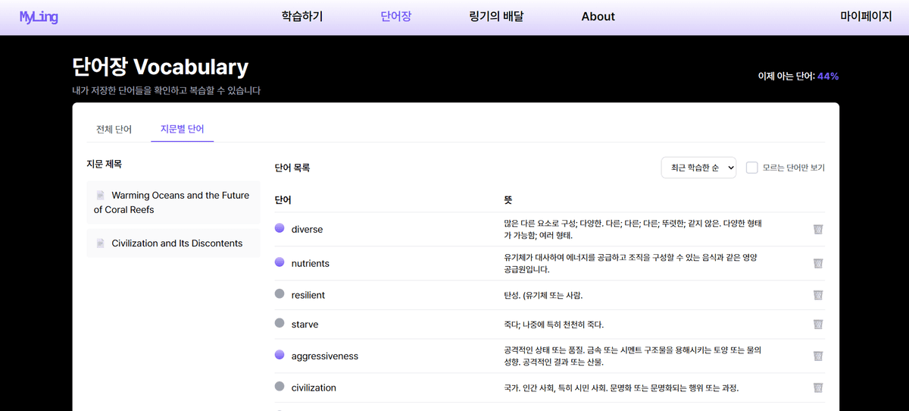The width and height of the screenshot is (909, 411).
Task: Click trash icon for 'nutrients' row
Action: click(818, 263)
